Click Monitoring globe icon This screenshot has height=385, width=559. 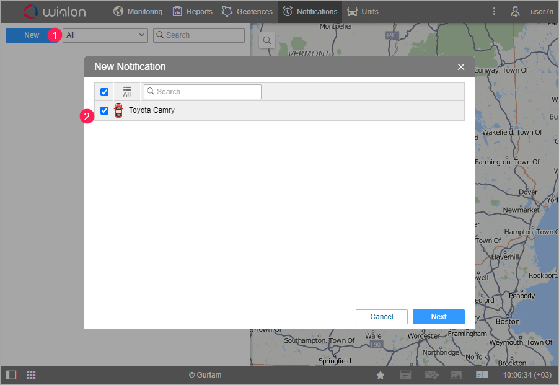[x=118, y=11]
